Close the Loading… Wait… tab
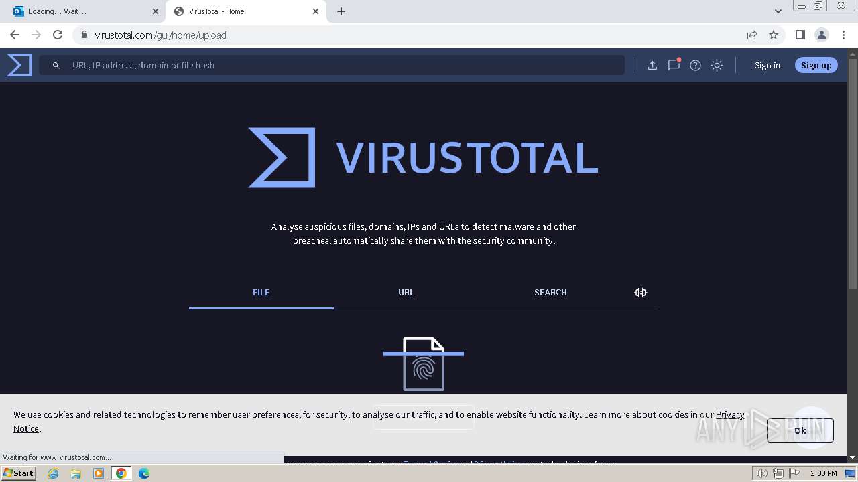 (x=156, y=11)
